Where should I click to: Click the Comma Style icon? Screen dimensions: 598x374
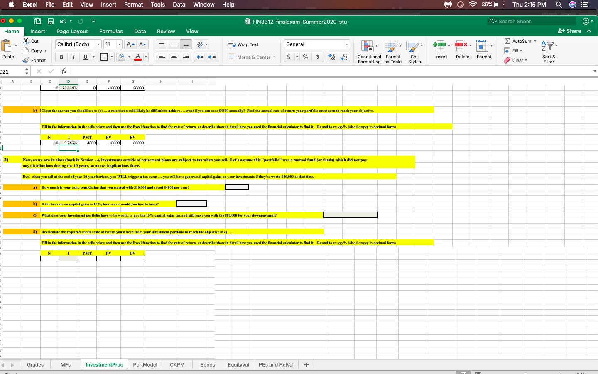[317, 57]
